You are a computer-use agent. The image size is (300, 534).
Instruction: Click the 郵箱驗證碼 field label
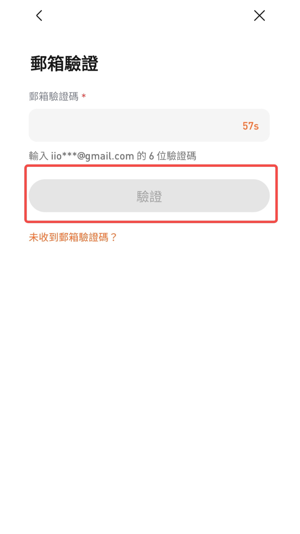tap(54, 97)
